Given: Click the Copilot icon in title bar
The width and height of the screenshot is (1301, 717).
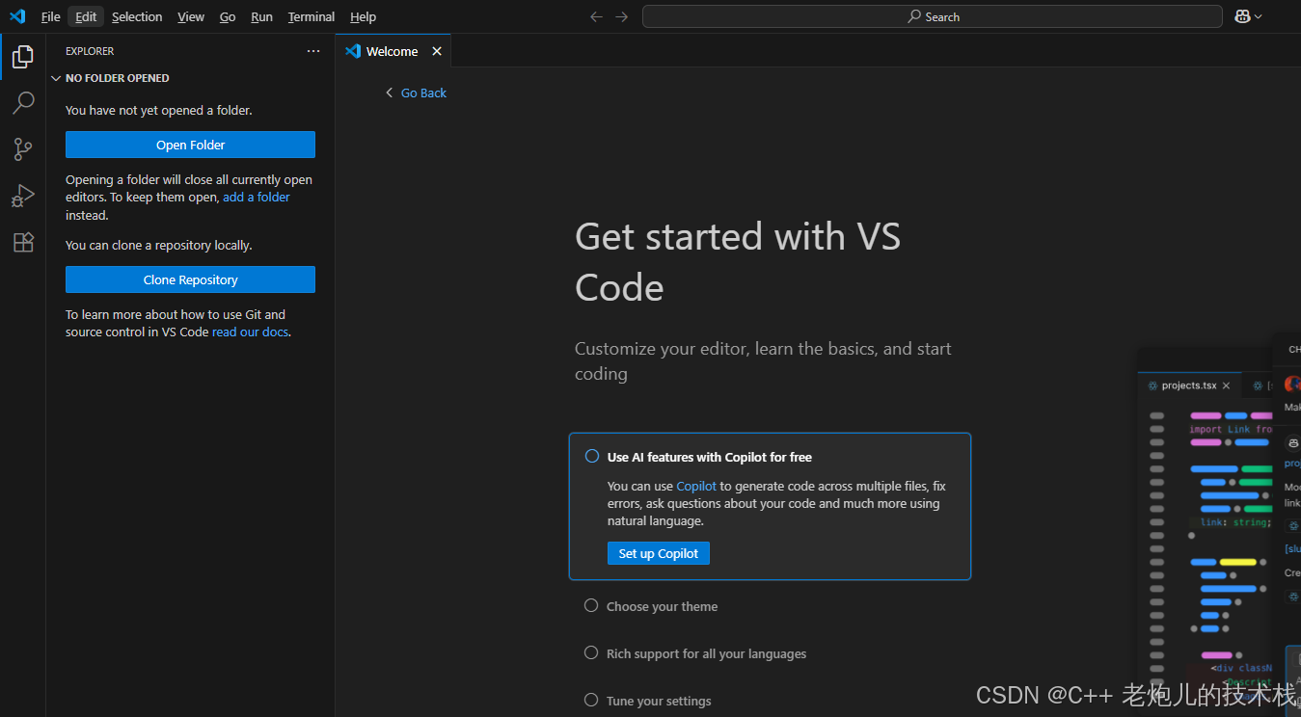Looking at the screenshot, I should tap(1242, 16).
